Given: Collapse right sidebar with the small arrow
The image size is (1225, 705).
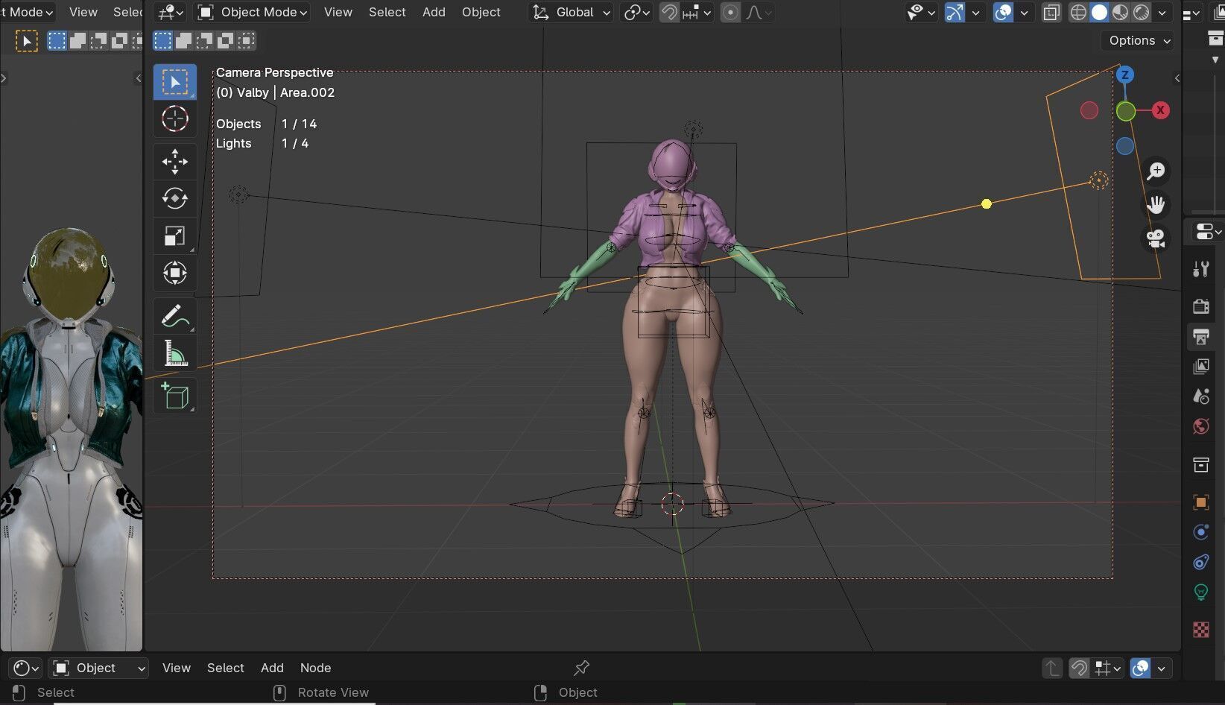Looking at the screenshot, I should click(x=1177, y=78).
